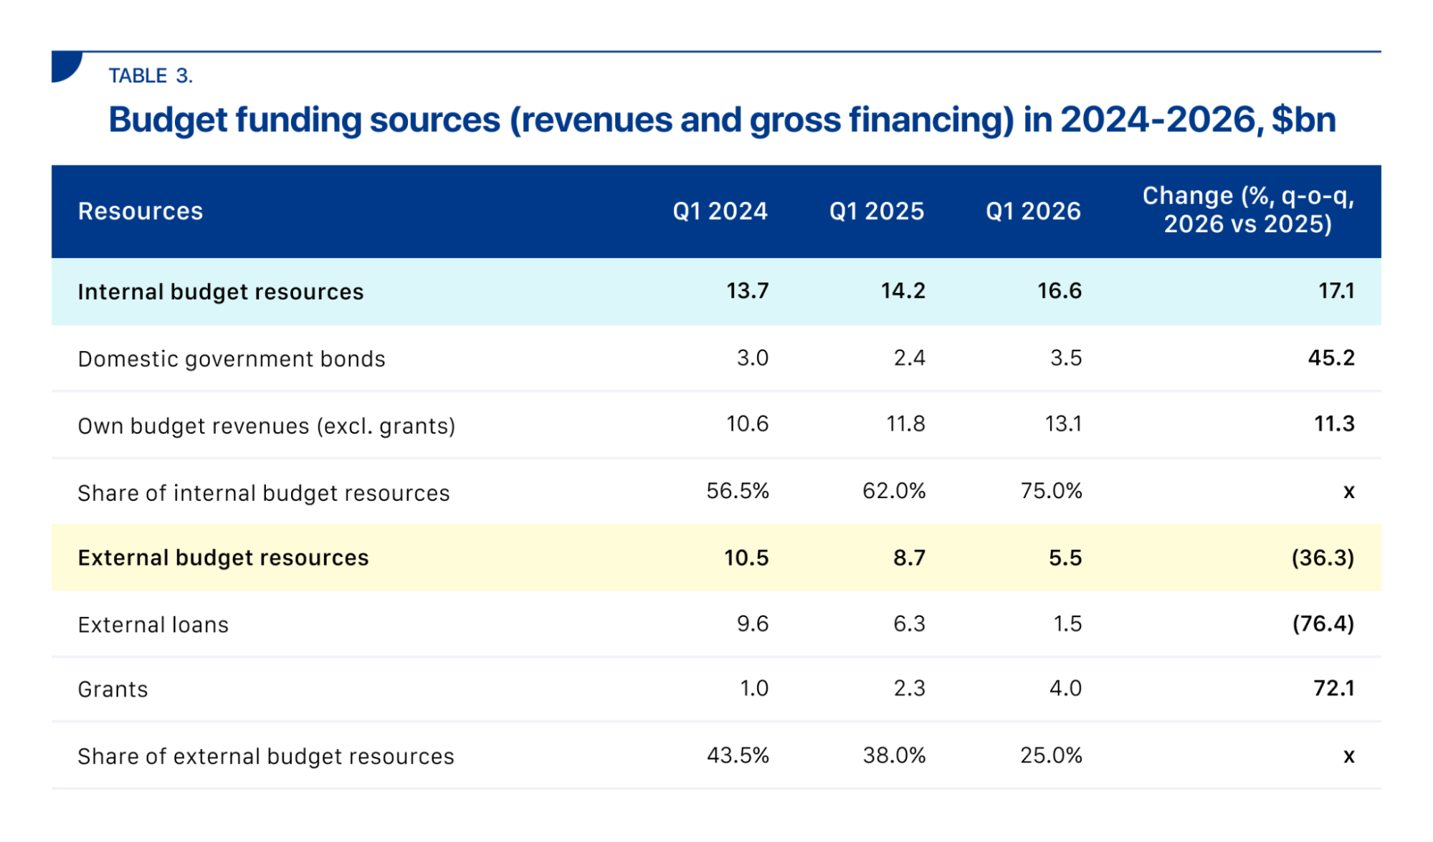Click the "Resources" column header

(141, 211)
